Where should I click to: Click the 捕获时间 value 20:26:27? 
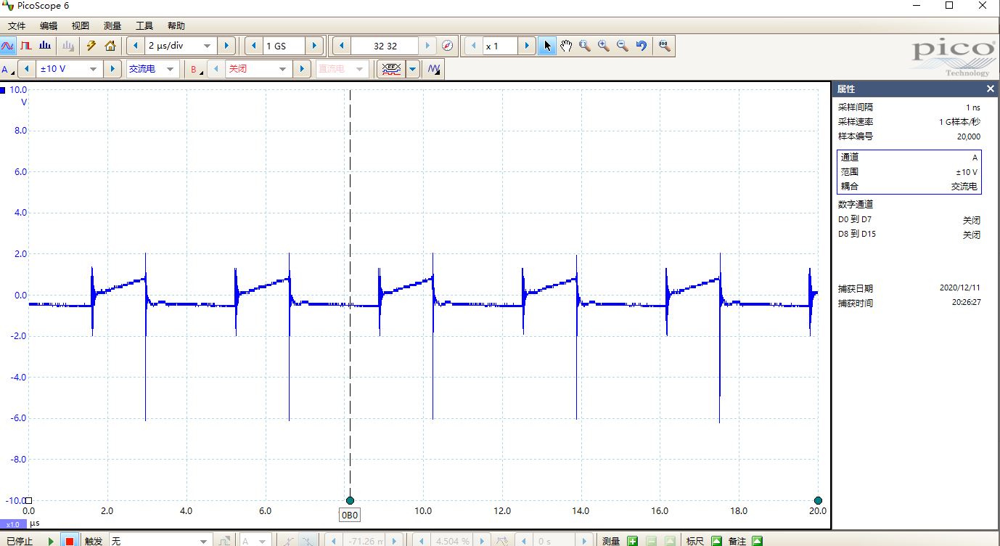tap(967, 303)
